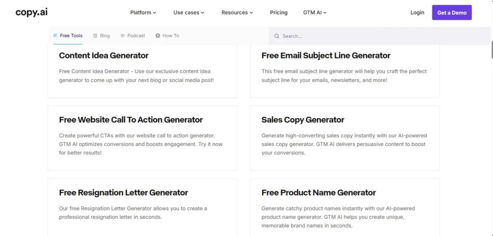The image size is (493, 236).
Task: Switch to the How To tab
Action: click(x=170, y=35)
